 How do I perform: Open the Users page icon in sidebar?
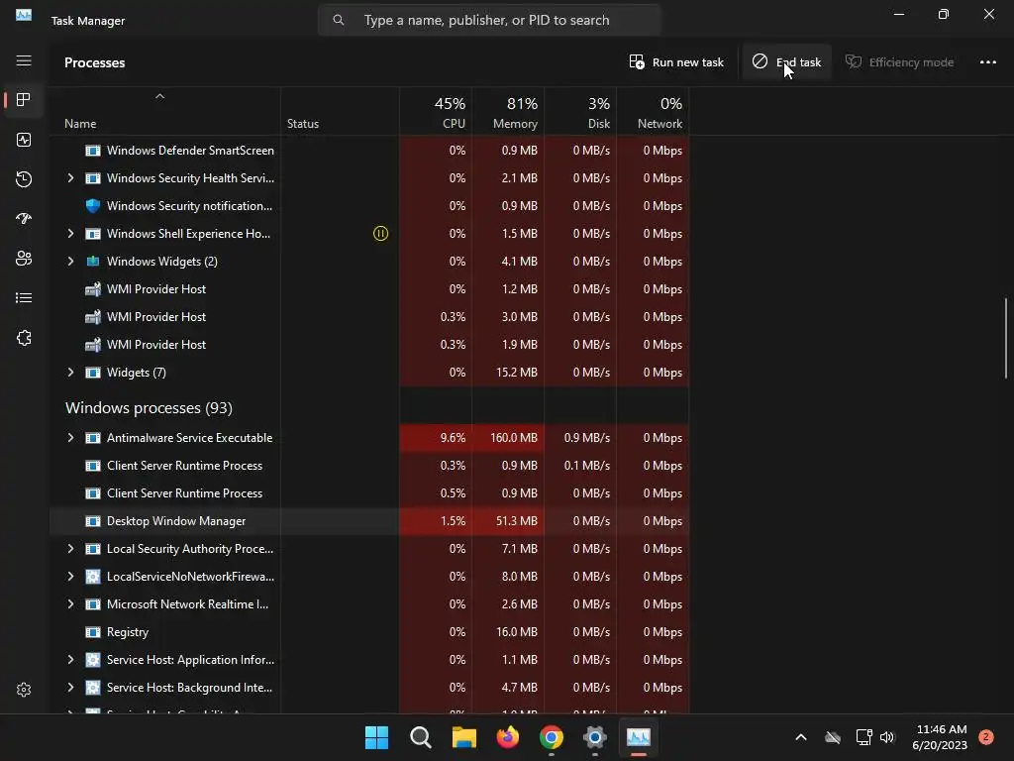tap(24, 259)
